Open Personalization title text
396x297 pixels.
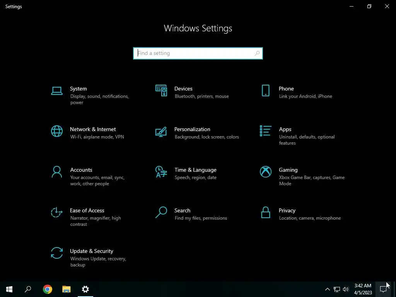coord(192,129)
